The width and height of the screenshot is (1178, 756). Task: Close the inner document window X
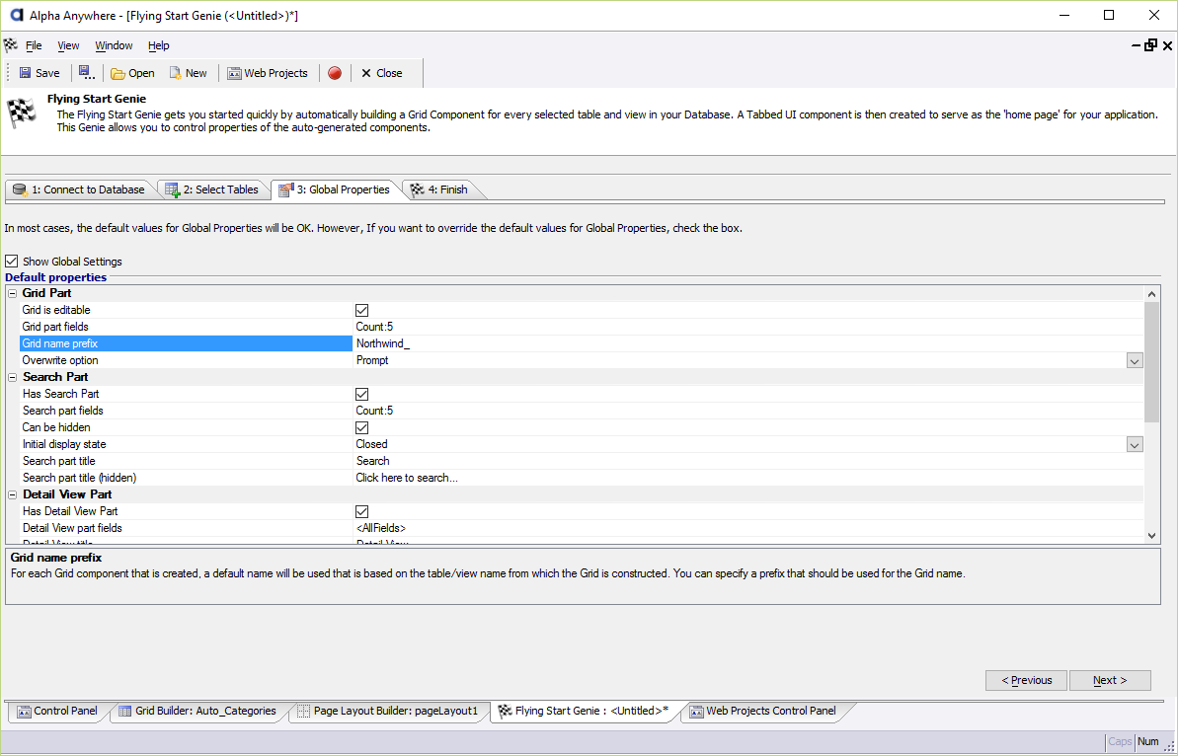click(1167, 45)
